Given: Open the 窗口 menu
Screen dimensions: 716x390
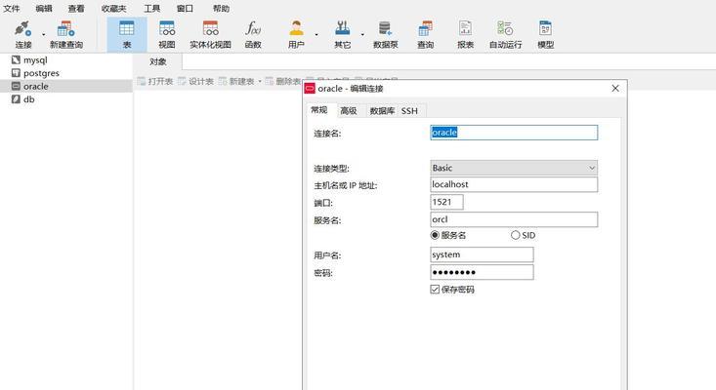Looking at the screenshot, I should (x=185, y=8).
